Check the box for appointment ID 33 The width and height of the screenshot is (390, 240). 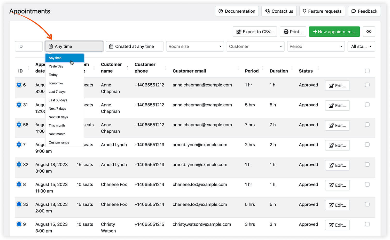coord(367,204)
